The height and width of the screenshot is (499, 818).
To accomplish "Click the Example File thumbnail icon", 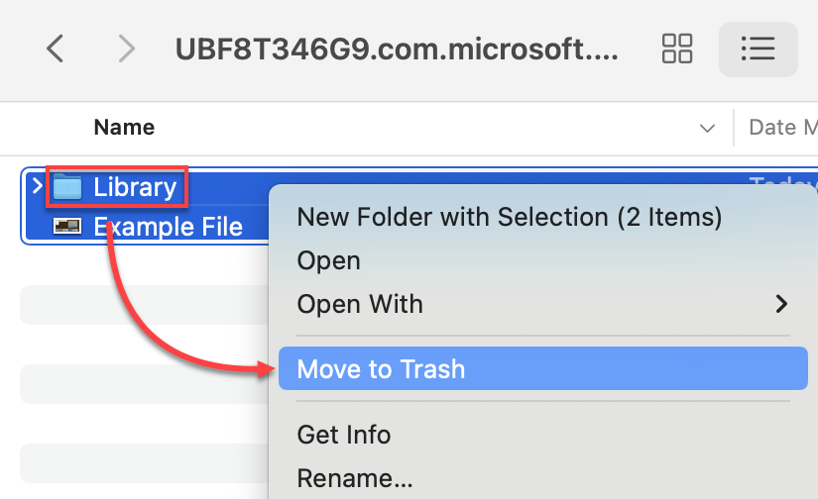I will [x=67, y=227].
